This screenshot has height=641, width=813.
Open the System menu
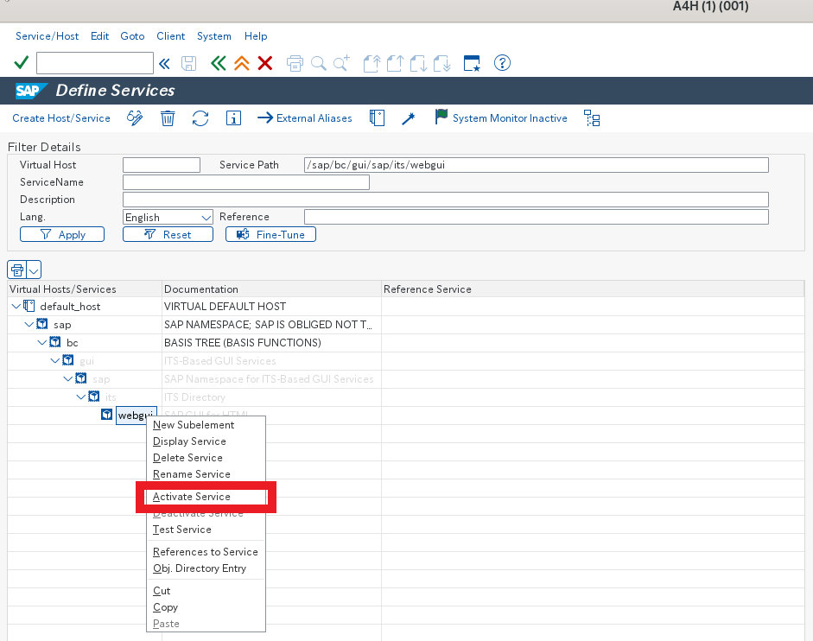click(213, 35)
